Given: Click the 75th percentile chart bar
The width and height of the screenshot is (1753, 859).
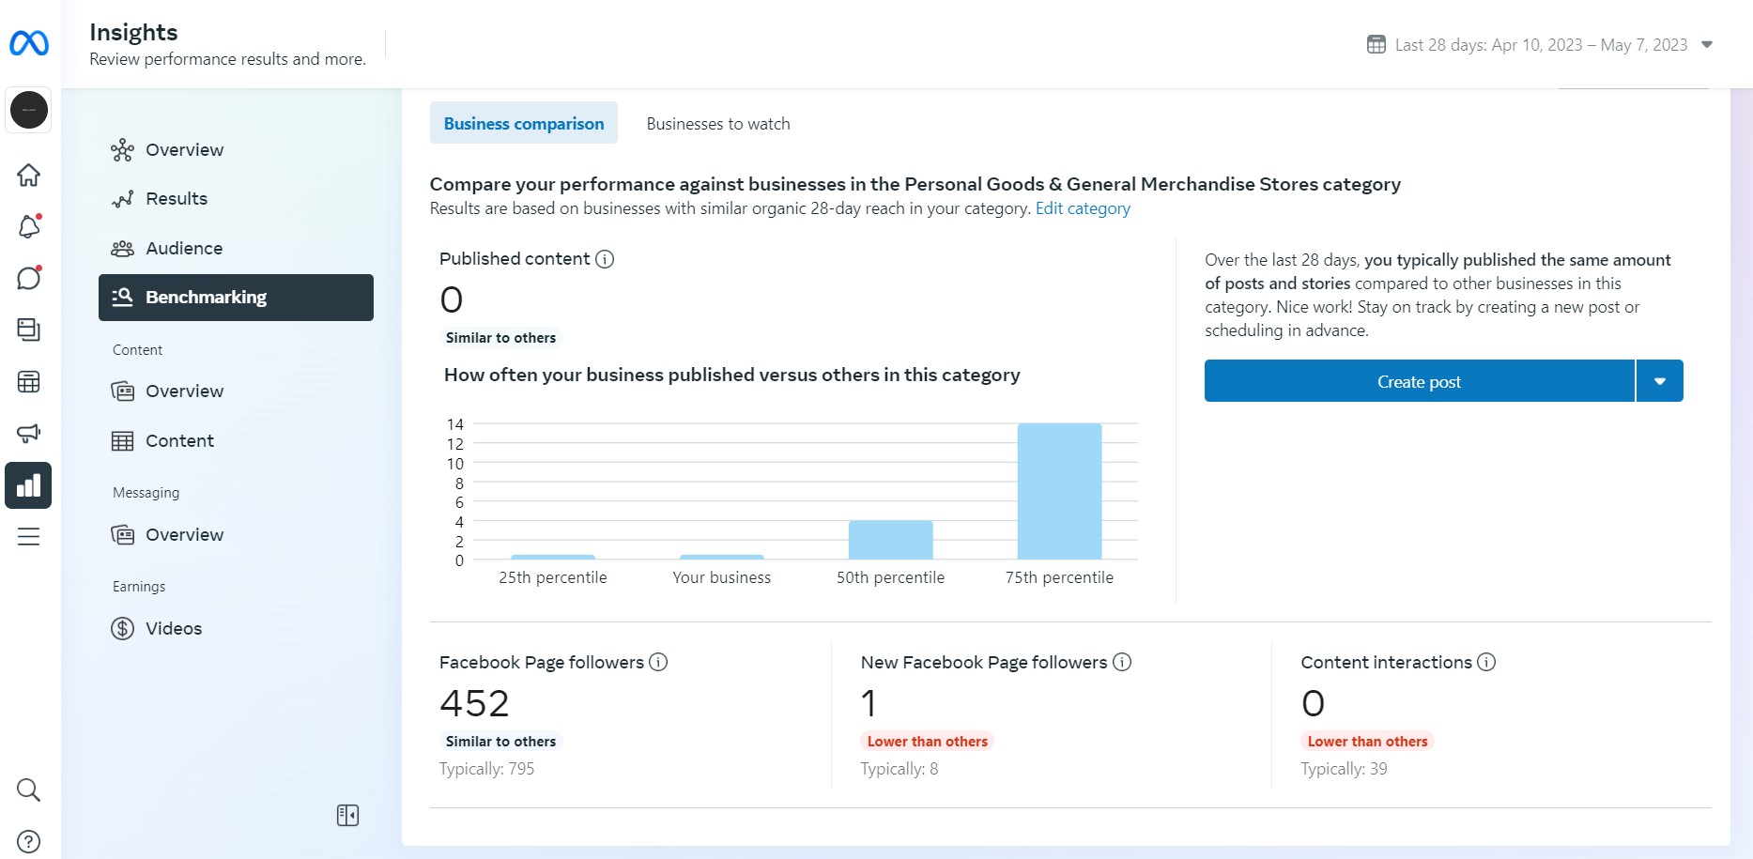Looking at the screenshot, I should 1059,491.
